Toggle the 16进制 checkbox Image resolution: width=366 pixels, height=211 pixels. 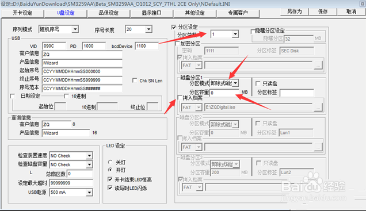[x=66, y=96]
